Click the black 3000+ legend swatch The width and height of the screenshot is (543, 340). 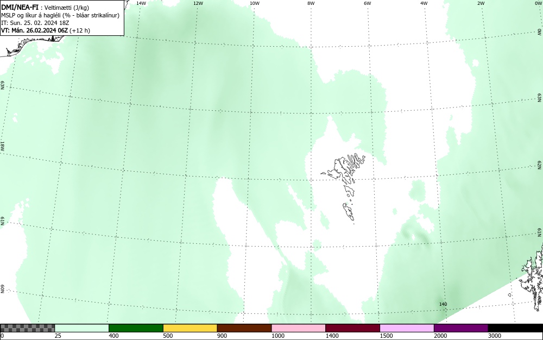[x=515, y=328]
